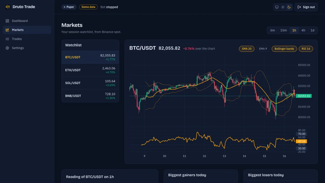The width and height of the screenshot is (325, 183).
Task: Switch to light theme sun icon
Action: click(x=283, y=7)
